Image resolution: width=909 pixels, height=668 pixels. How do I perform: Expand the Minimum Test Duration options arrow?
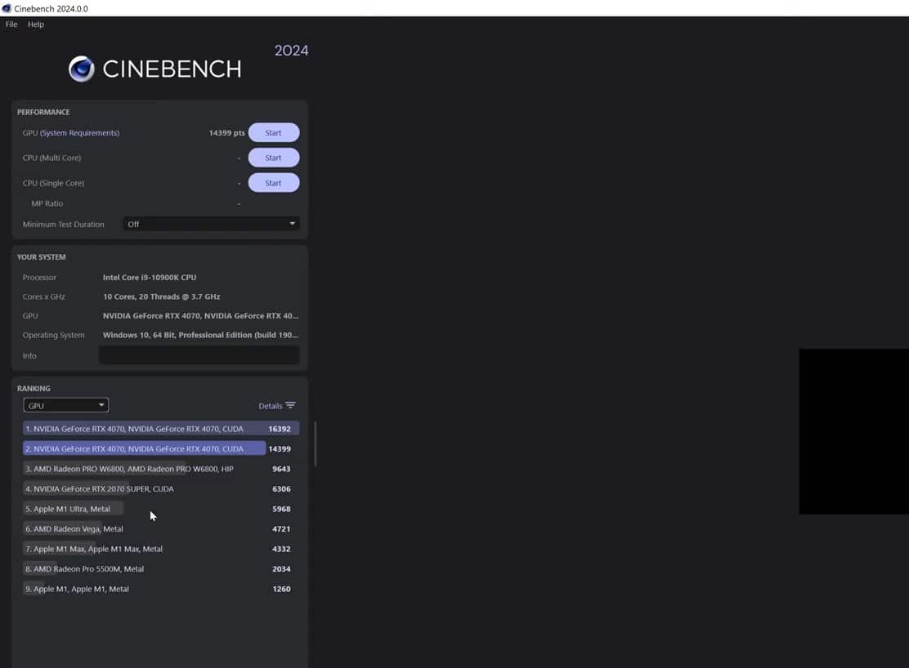pos(292,223)
